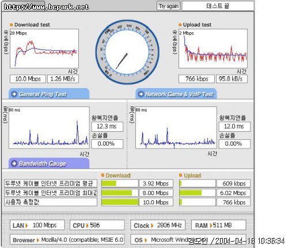Click the 왕복지연율 label under General Ping
Screen dimensions: 288x248
105,117
